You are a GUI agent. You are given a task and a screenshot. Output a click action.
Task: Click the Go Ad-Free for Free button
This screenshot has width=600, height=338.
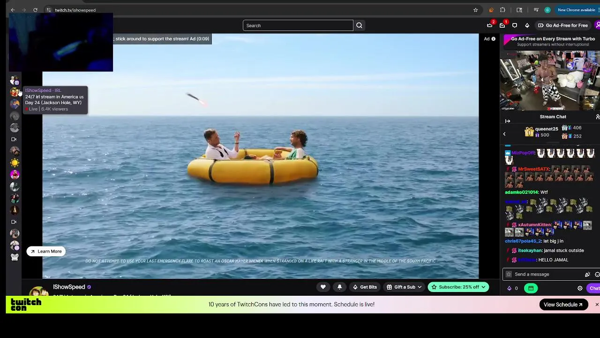(x=562, y=25)
